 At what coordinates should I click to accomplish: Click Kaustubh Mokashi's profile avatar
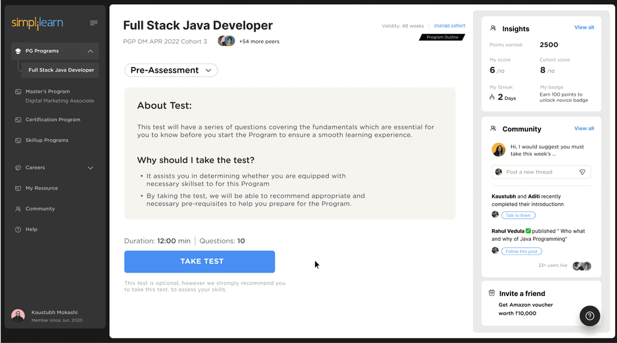click(18, 315)
